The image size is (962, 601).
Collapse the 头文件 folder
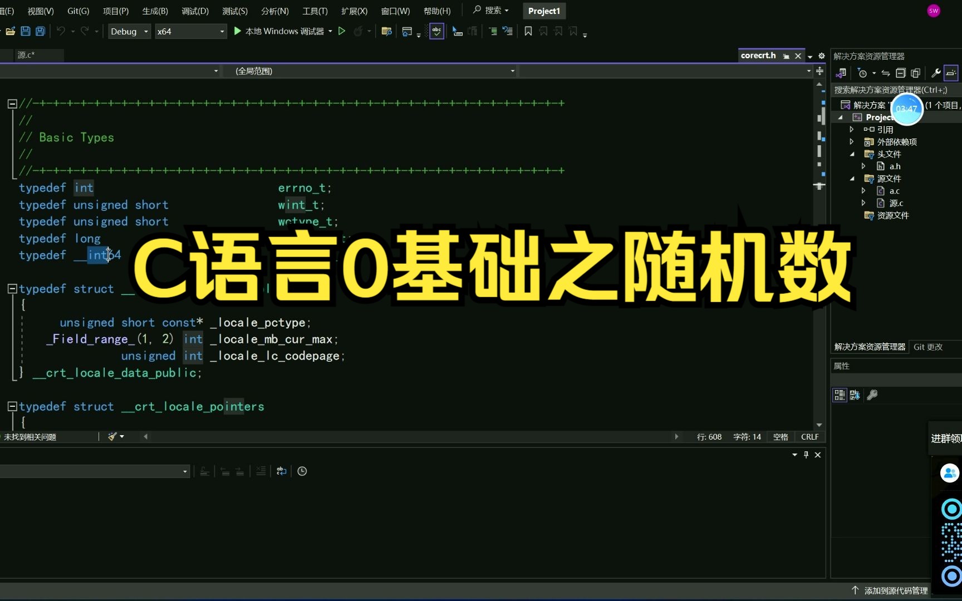click(x=852, y=154)
